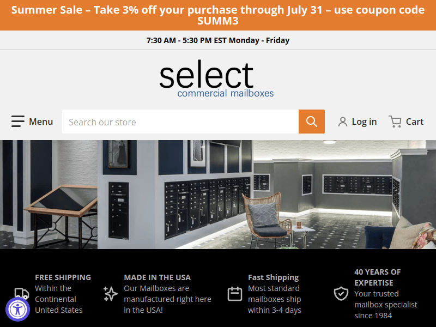Click the Log in link
Image resolution: width=436 pixels, height=327 pixels.
(x=364, y=122)
